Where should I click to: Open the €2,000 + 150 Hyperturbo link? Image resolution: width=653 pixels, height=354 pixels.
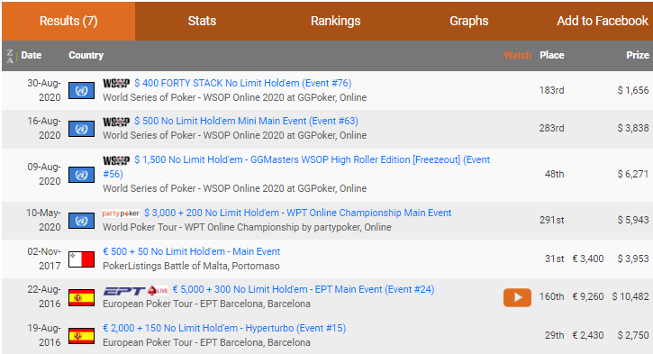pyautogui.click(x=224, y=328)
